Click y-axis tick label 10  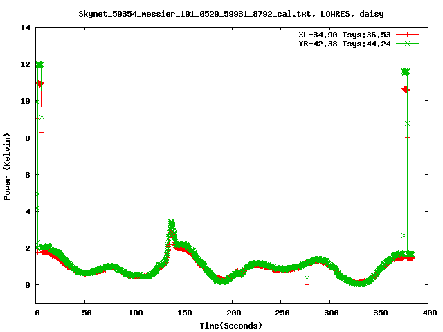pos(25,101)
